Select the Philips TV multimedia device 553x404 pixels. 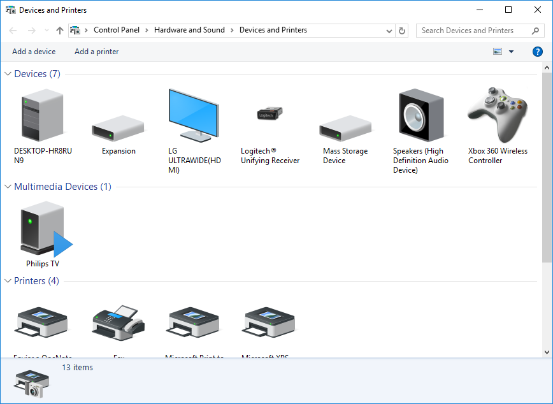(x=43, y=228)
